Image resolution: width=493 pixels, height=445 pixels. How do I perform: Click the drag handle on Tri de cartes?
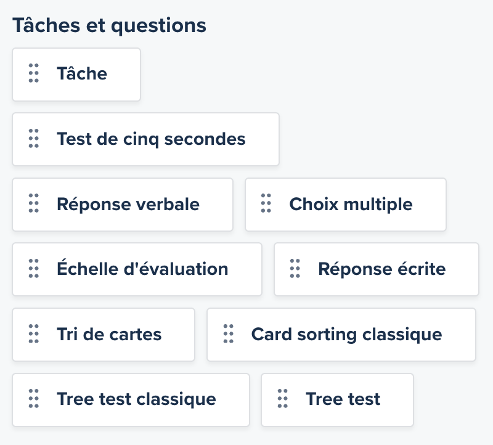(x=33, y=334)
